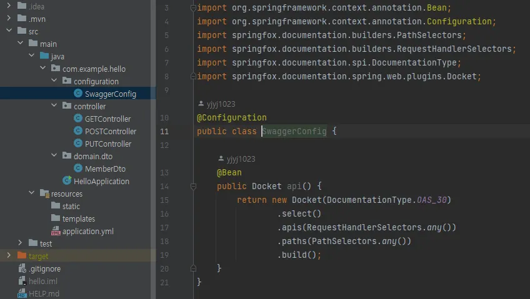This screenshot has height=299, width=530.
Task: Select HELP.md in the project tree
Action: point(44,293)
